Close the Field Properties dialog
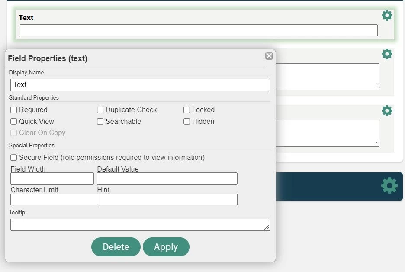 click(269, 56)
